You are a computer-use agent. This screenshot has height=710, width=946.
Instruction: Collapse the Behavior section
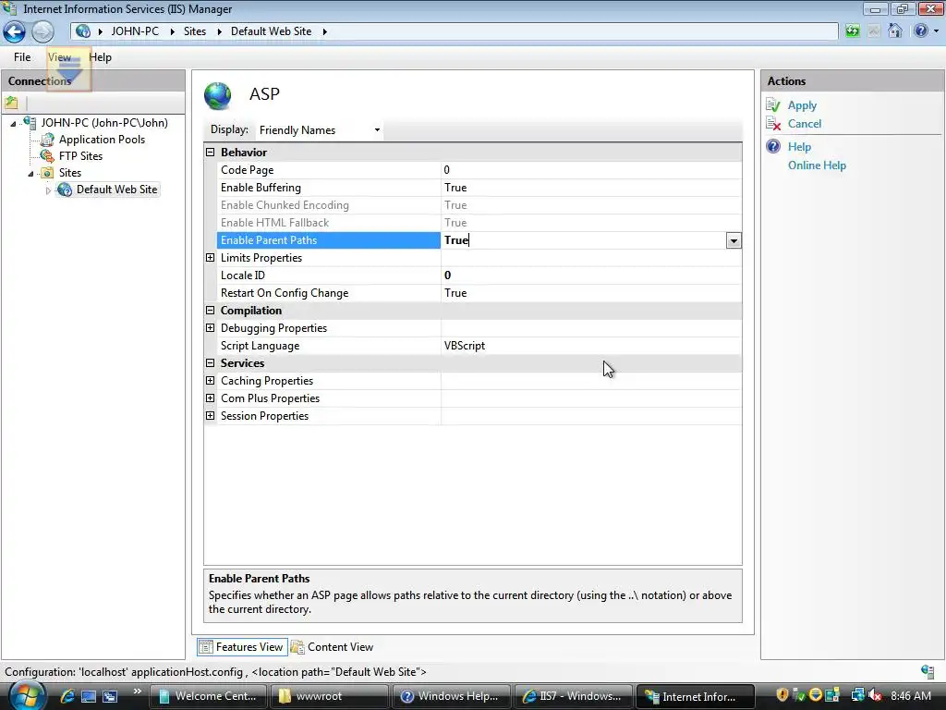coord(210,153)
